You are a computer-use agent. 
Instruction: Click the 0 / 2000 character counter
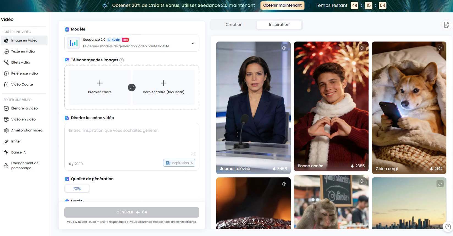coord(76,164)
